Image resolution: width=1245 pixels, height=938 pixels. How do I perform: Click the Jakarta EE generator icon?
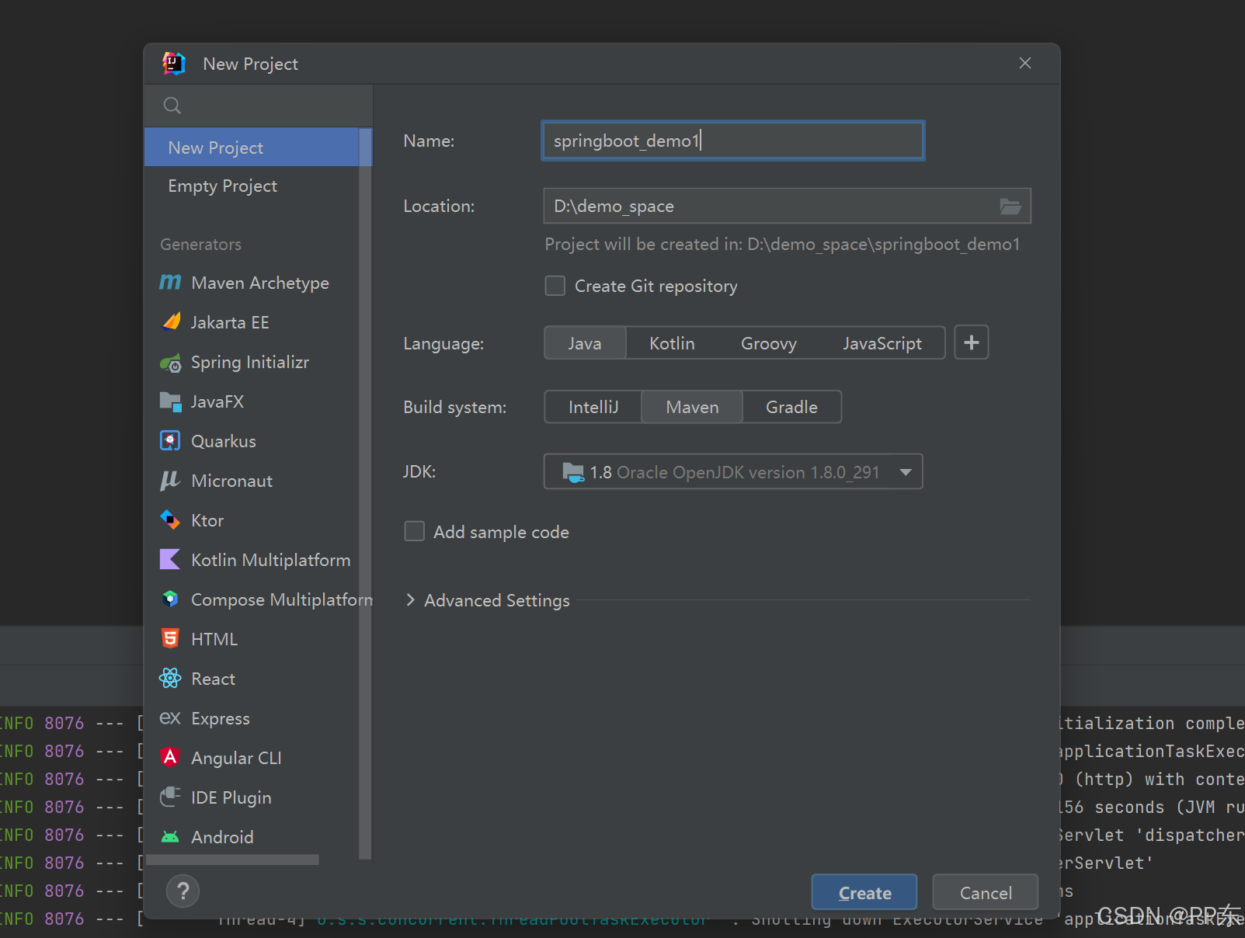[x=170, y=322]
